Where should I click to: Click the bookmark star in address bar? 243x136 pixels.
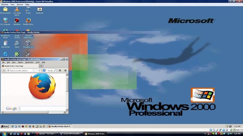coord(34,71)
